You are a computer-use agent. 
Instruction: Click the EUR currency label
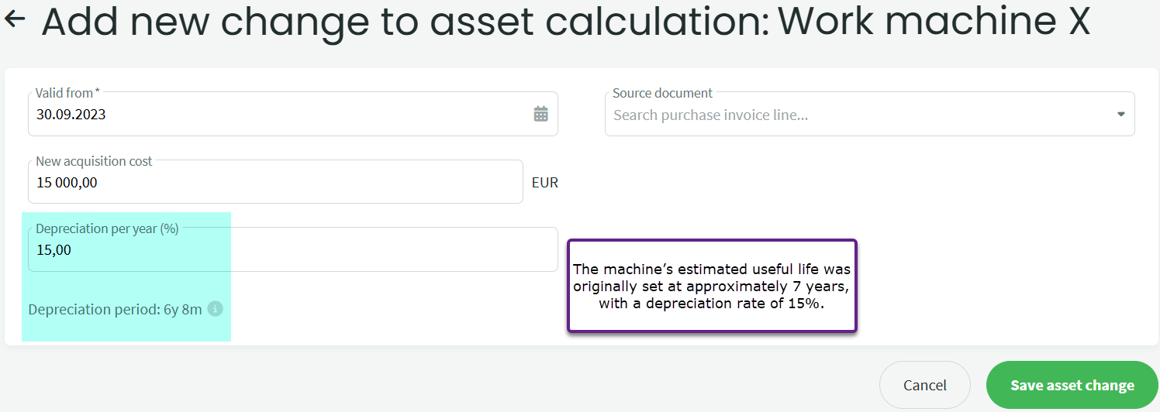[544, 183]
